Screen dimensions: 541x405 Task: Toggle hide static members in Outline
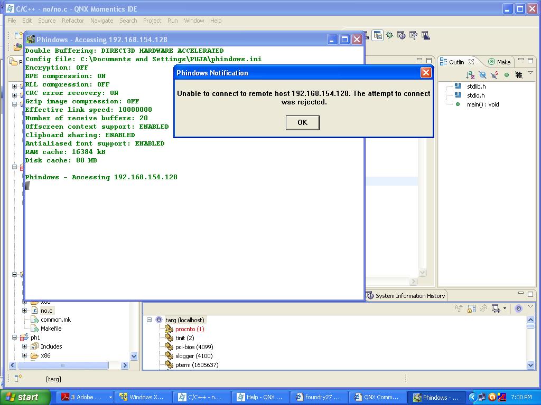pos(495,75)
